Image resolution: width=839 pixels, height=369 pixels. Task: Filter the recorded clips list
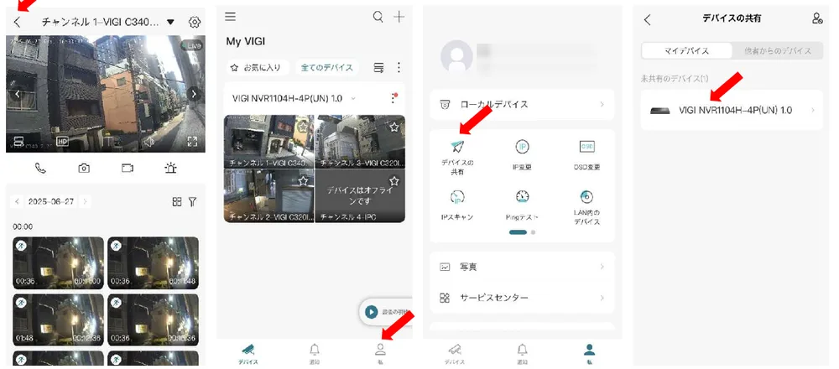[193, 201]
